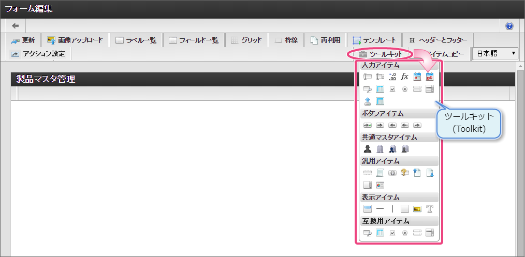525x257 pixels.
Task: Click the back arrow icon below the title
Action: 16,26
